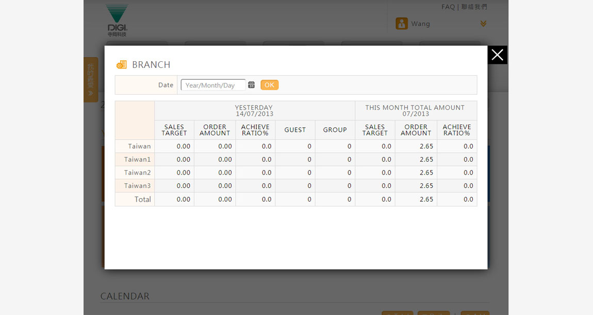
Task: Select the Taiwan2 branch row label
Action: click(x=137, y=173)
